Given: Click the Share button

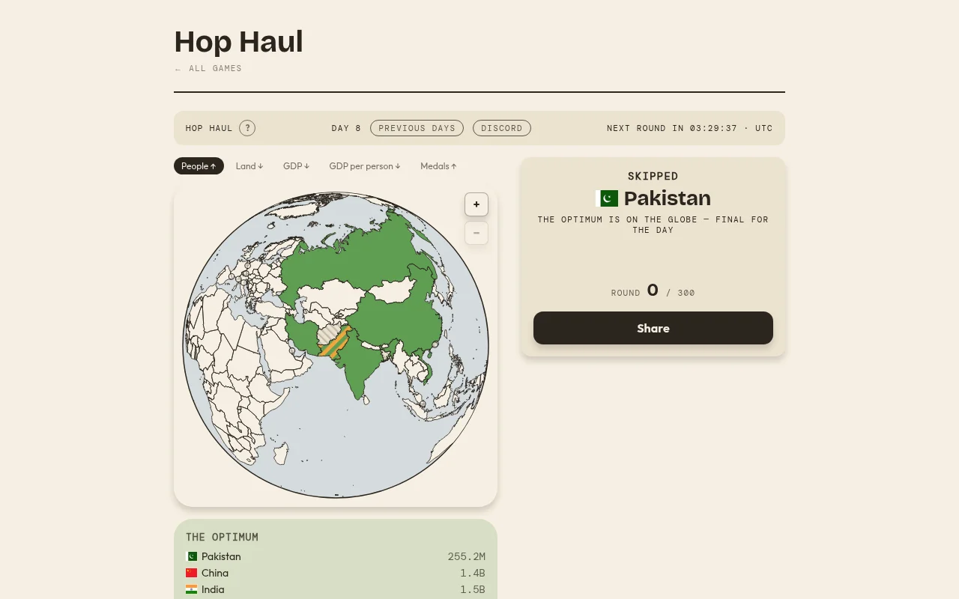Looking at the screenshot, I should [x=653, y=328].
